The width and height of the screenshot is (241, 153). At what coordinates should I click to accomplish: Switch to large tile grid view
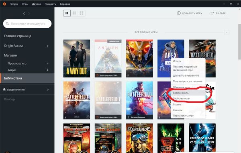[82, 13]
